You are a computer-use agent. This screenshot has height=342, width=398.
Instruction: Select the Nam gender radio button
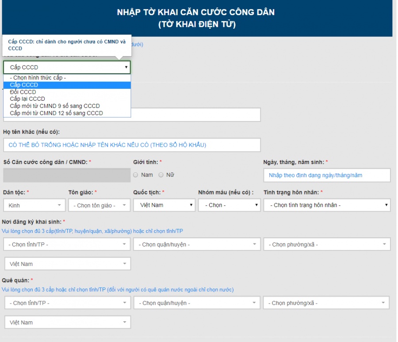pos(136,175)
